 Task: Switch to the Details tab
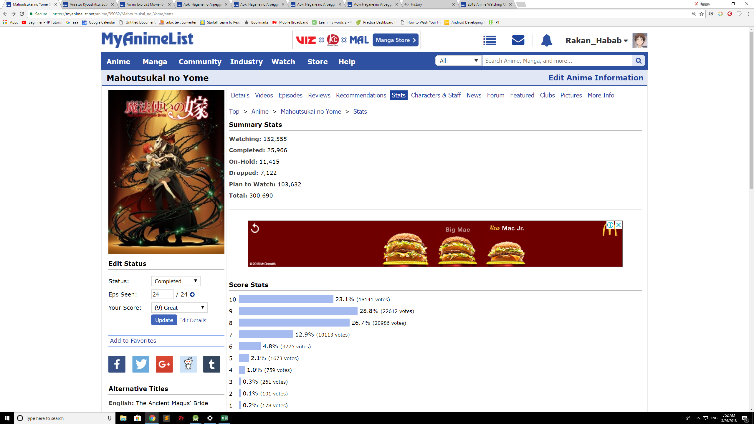[x=240, y=95]
